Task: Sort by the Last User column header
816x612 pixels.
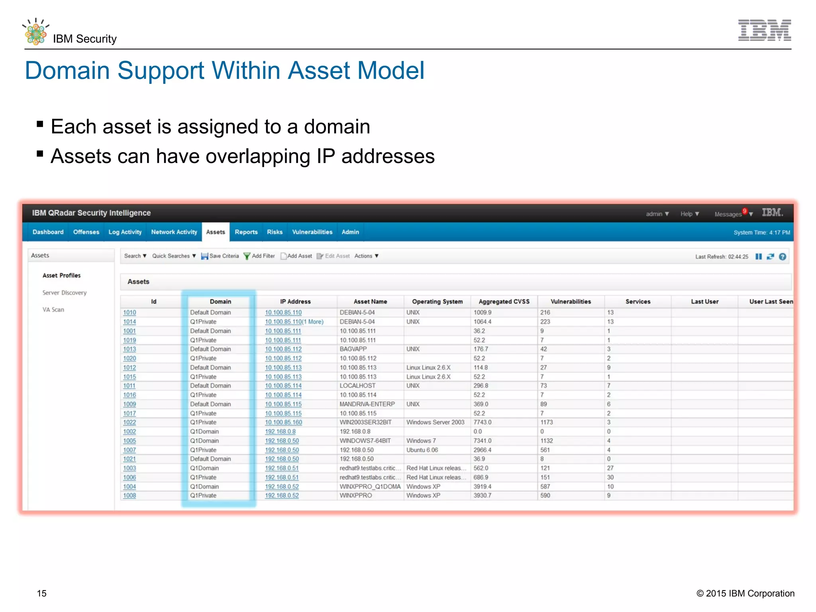Action: (705, 302)
